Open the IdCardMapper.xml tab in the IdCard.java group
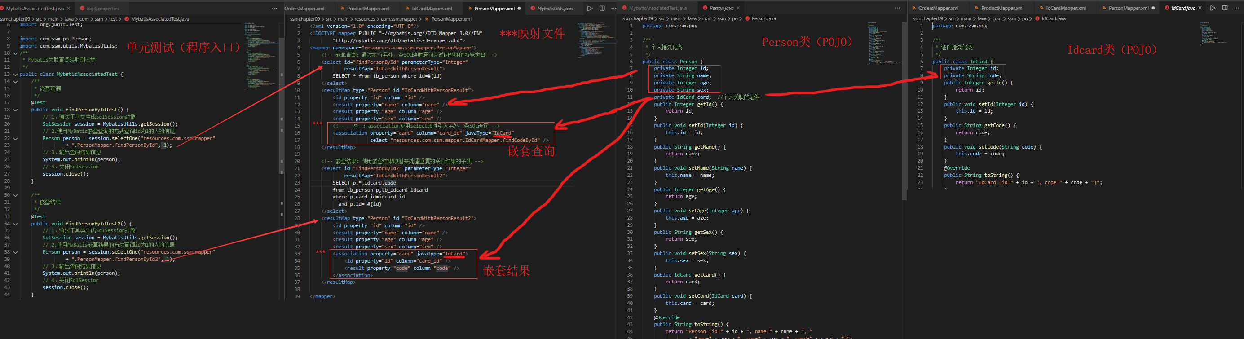The width and height of the screenshot is (1244, 339). (x=1065, y=8)
